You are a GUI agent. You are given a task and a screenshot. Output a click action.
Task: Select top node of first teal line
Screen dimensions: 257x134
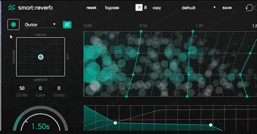(x=141, y=31)
